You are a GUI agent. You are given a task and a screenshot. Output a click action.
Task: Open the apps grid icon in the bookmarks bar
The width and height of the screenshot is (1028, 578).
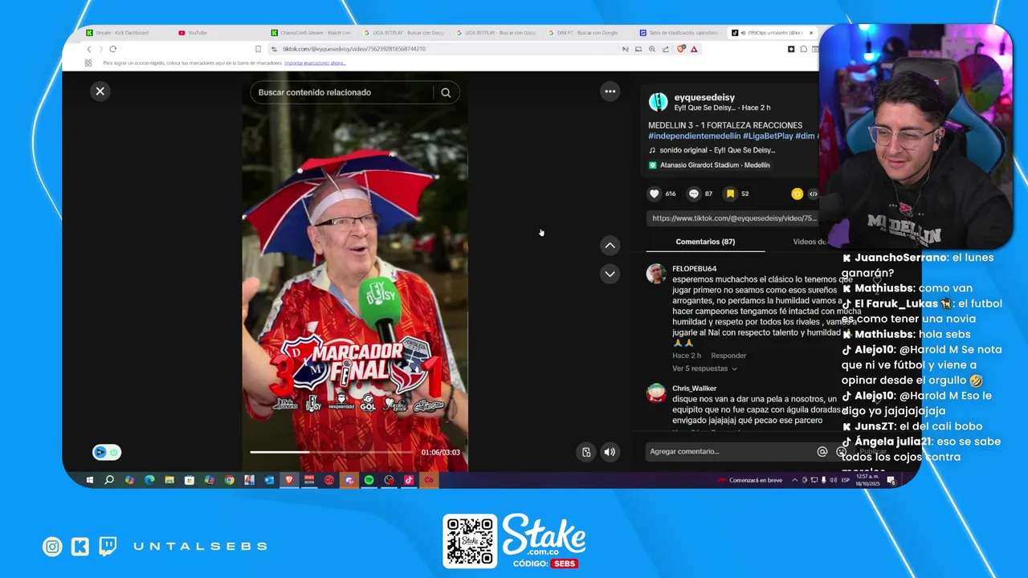[x=88, y=63]
